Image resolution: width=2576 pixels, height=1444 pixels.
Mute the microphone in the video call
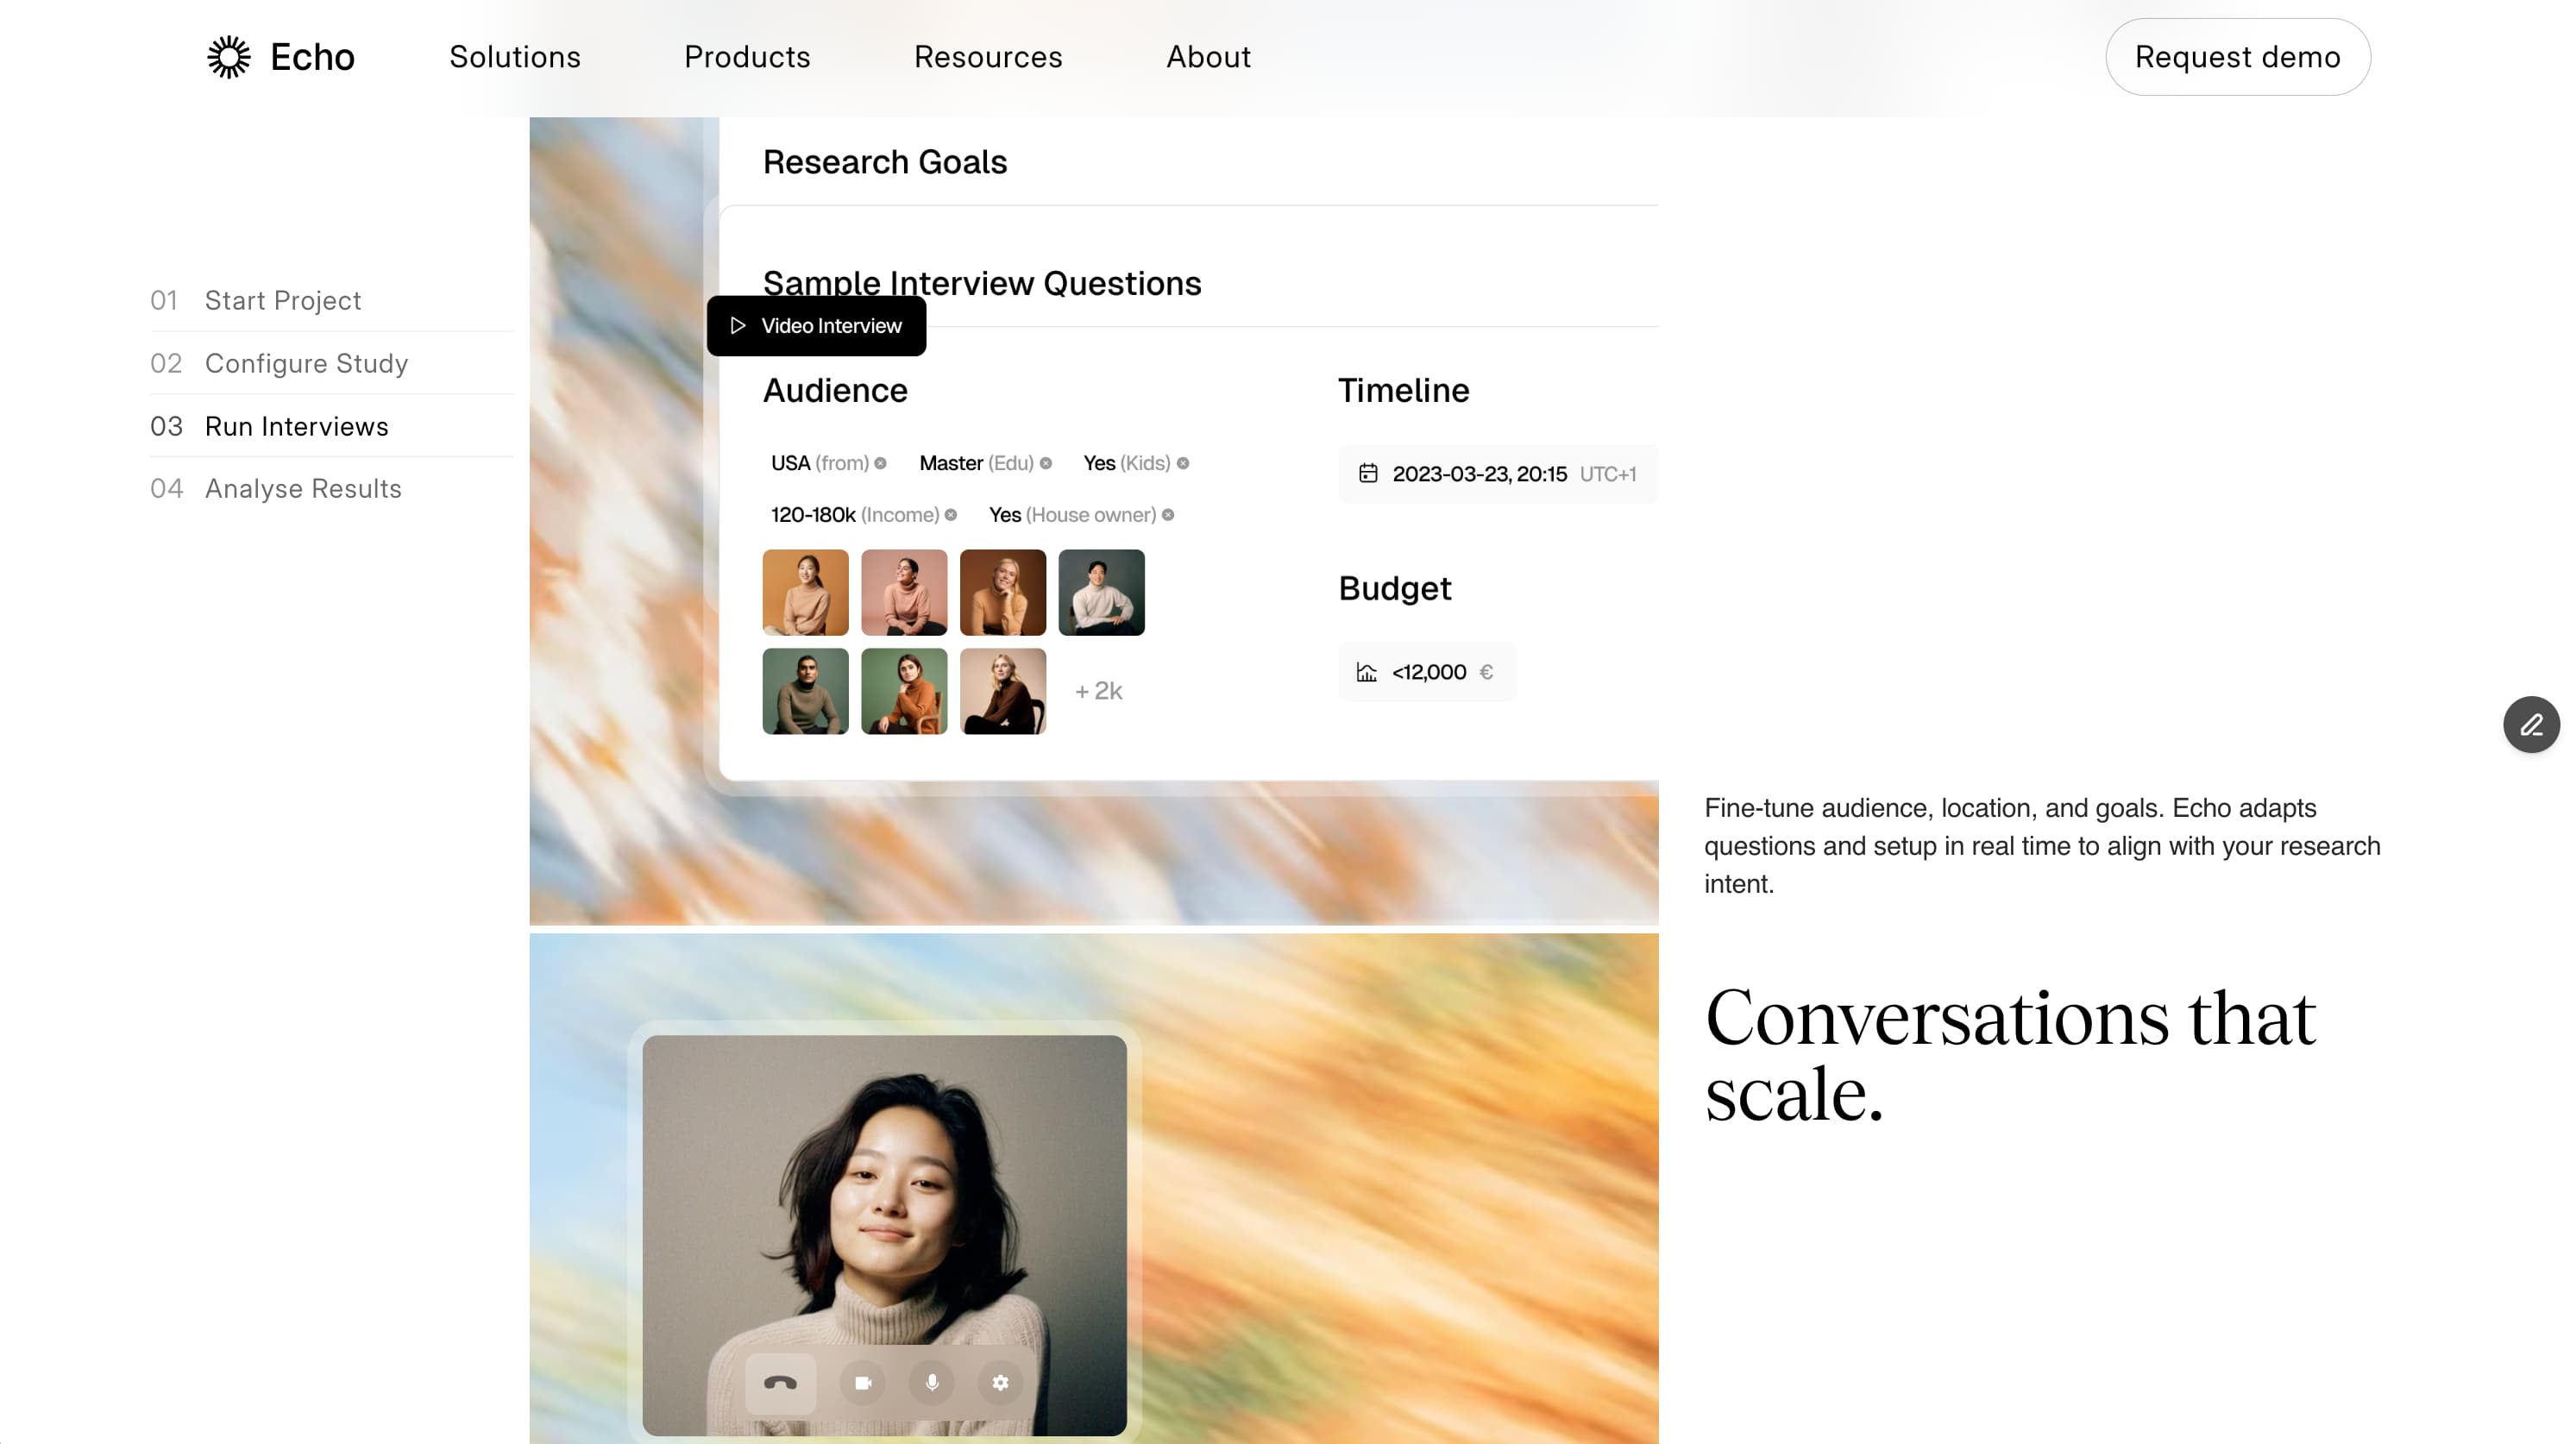click(932, 1383)
